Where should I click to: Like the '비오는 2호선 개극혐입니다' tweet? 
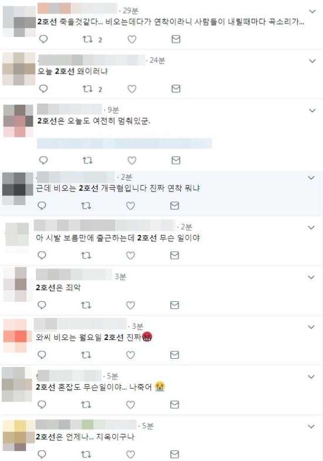coord(130,206)
